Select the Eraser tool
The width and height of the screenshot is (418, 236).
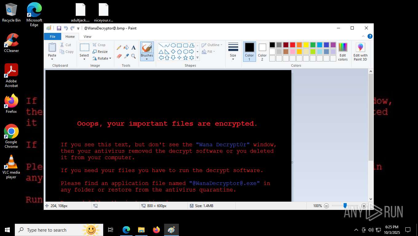(119, 56)
